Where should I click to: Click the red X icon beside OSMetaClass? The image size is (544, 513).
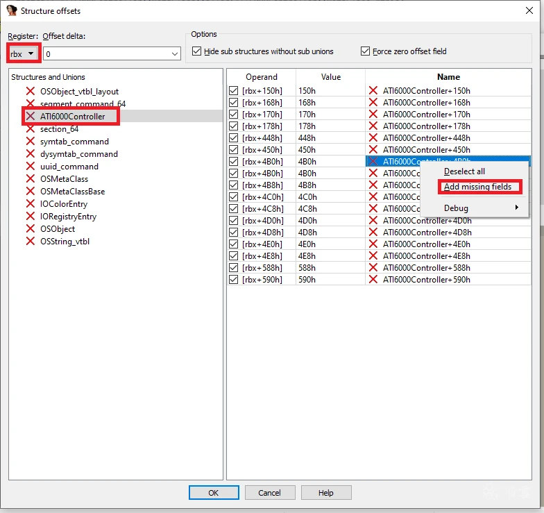(31, 179)
